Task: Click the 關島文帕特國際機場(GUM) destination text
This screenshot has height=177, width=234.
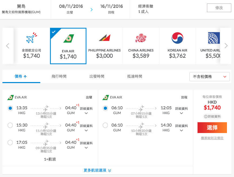Action: click(21, 12)
